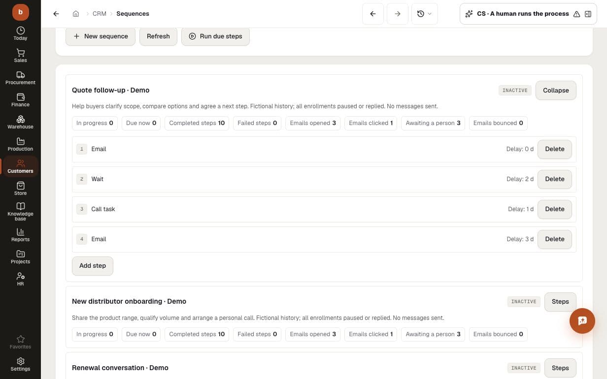Image resolution: width=607 pixels, height=379 pixels.
Task: Click the Wait step row label
Action: pos(98,179)
